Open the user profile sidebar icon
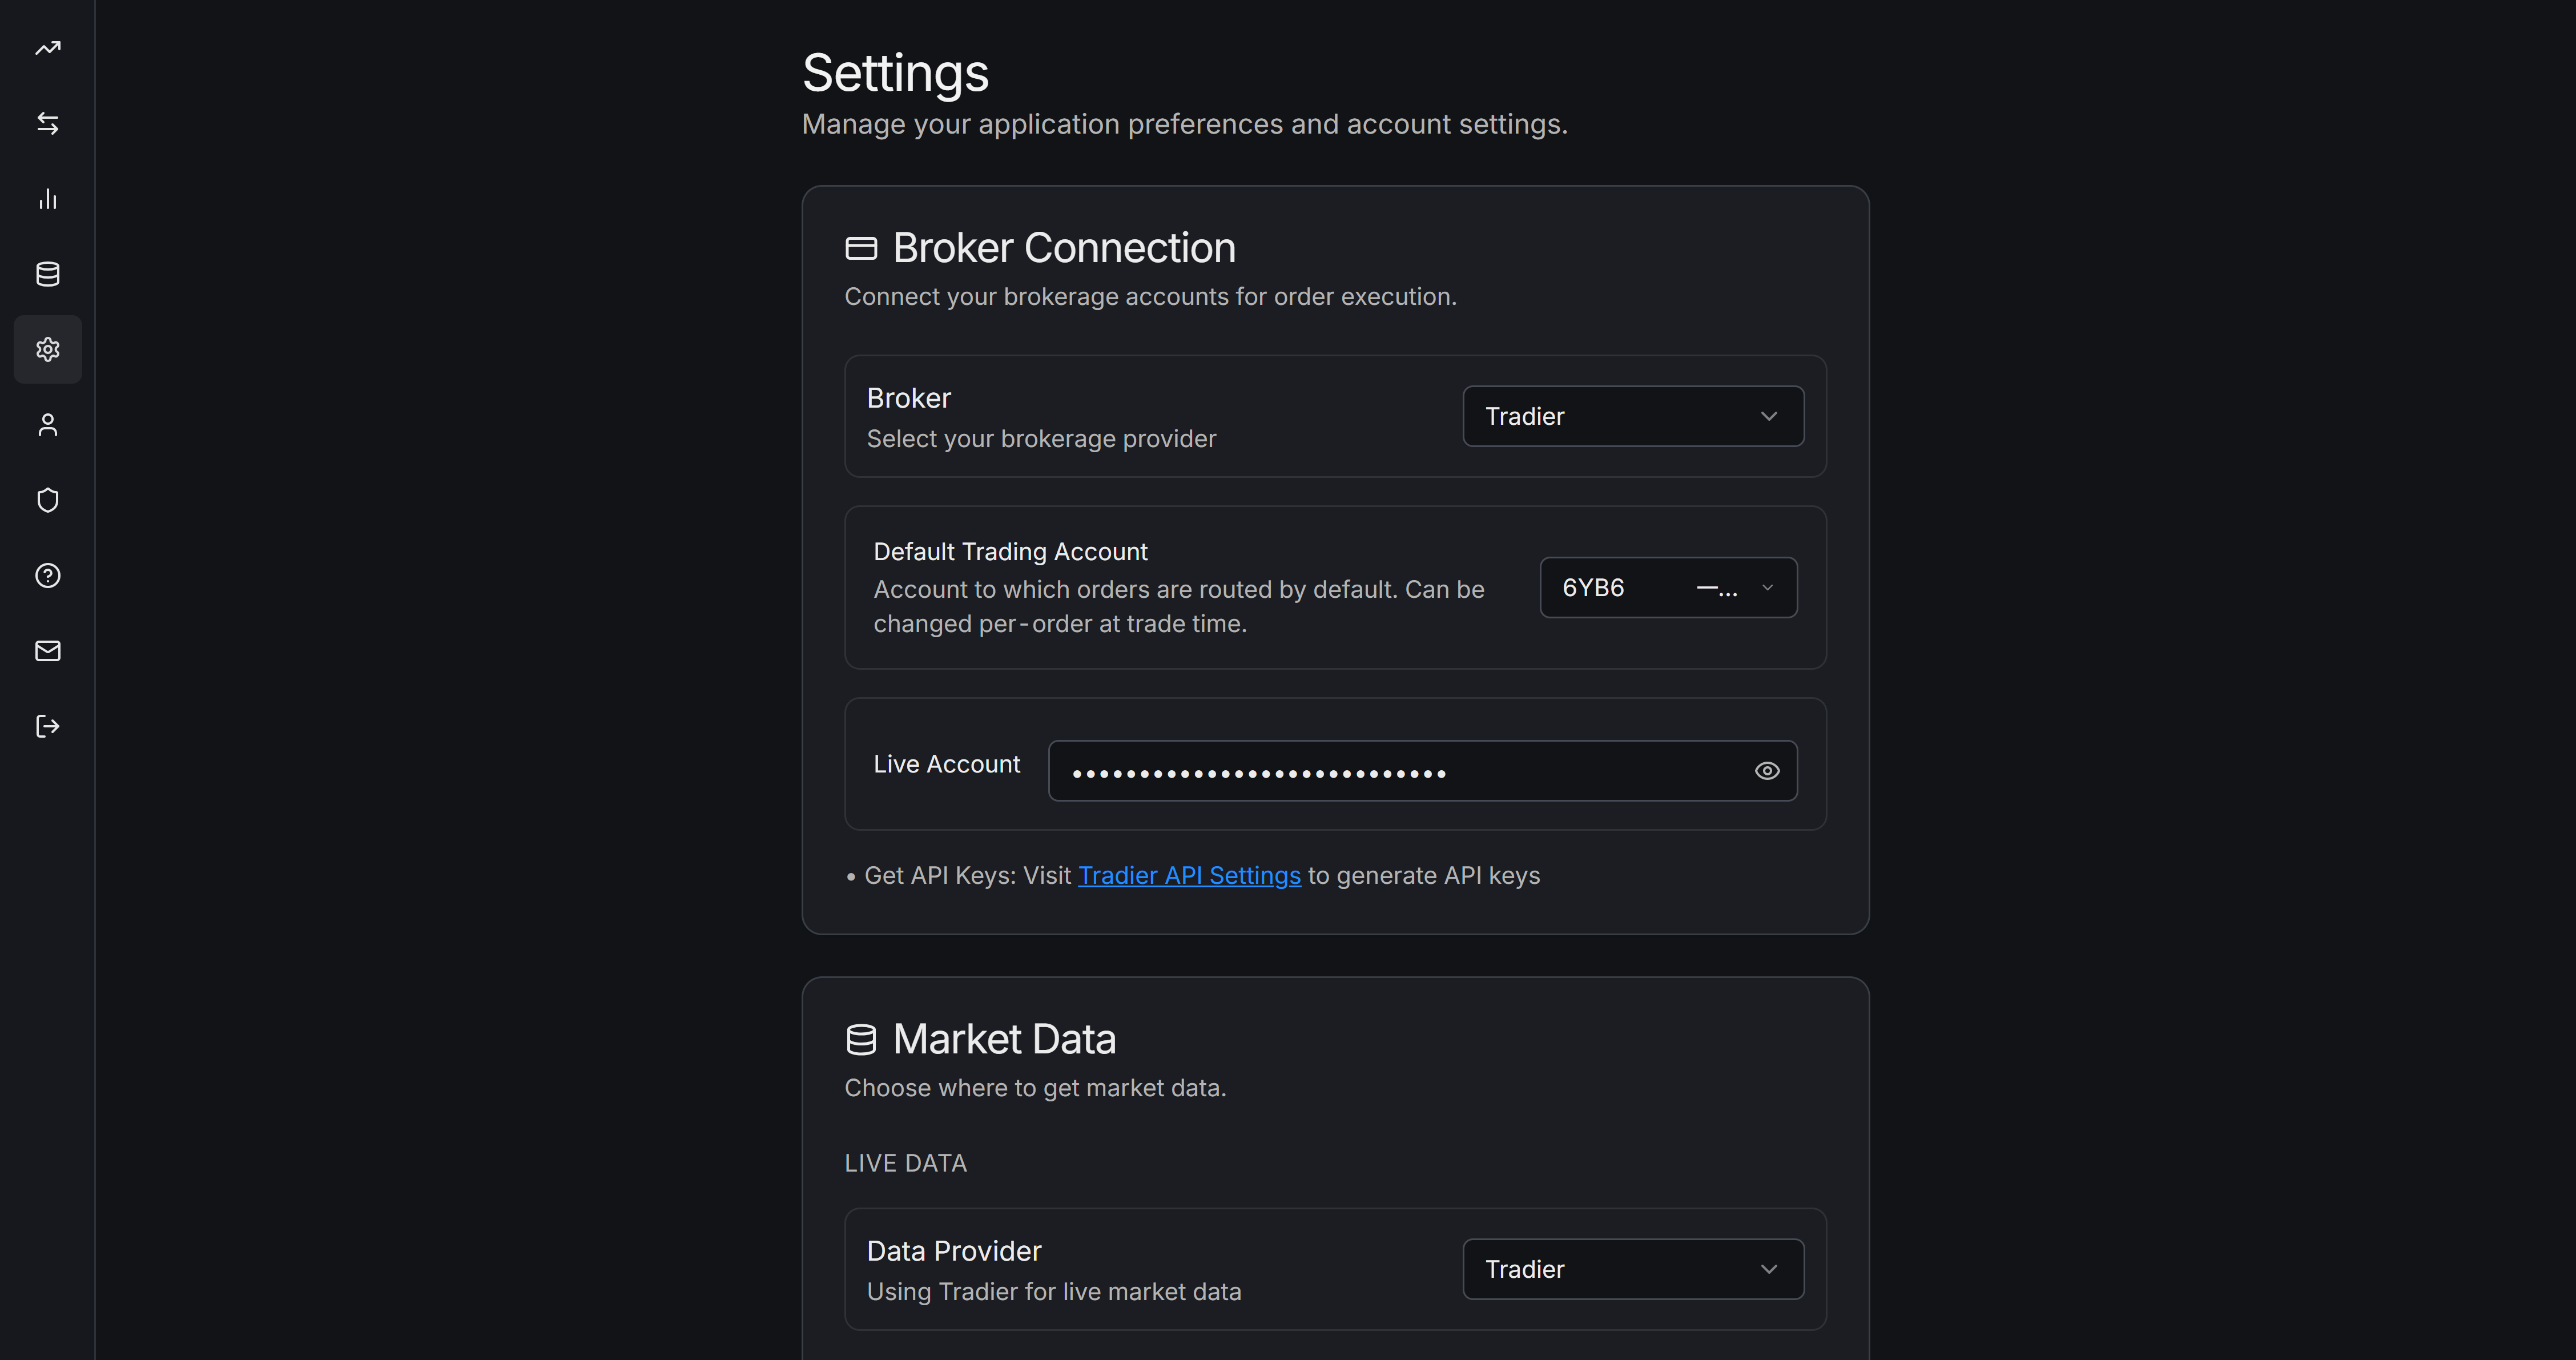 pos(48,425)
